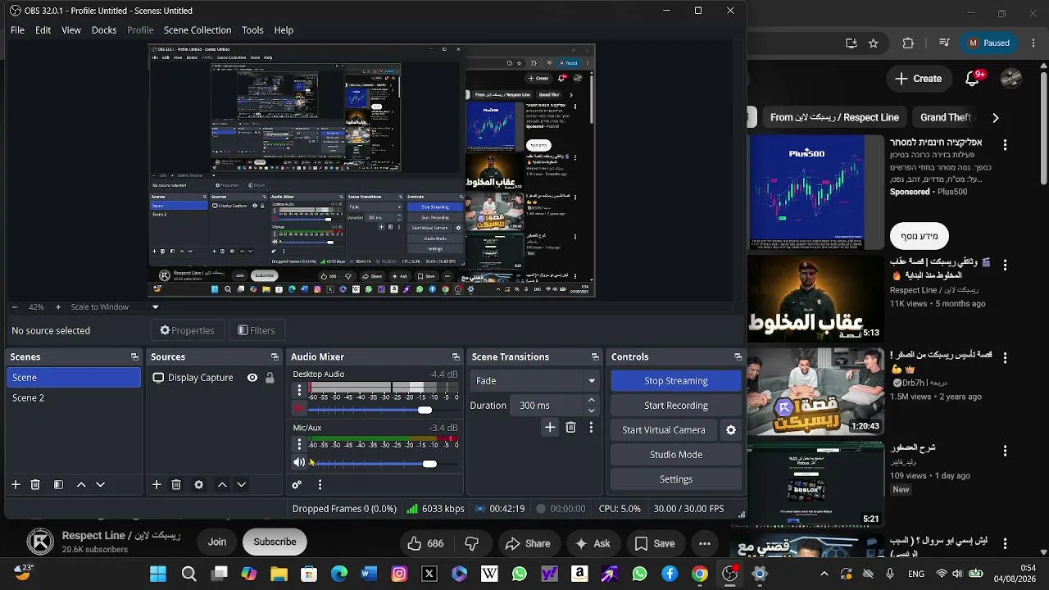
Task: Start the Virtual Camera
Action: (664, 430)
